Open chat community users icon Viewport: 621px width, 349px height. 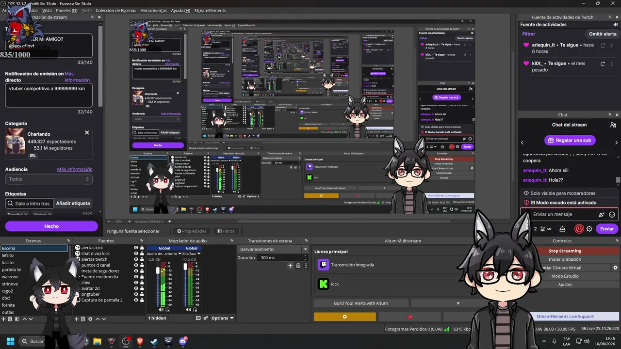point(613,125)
